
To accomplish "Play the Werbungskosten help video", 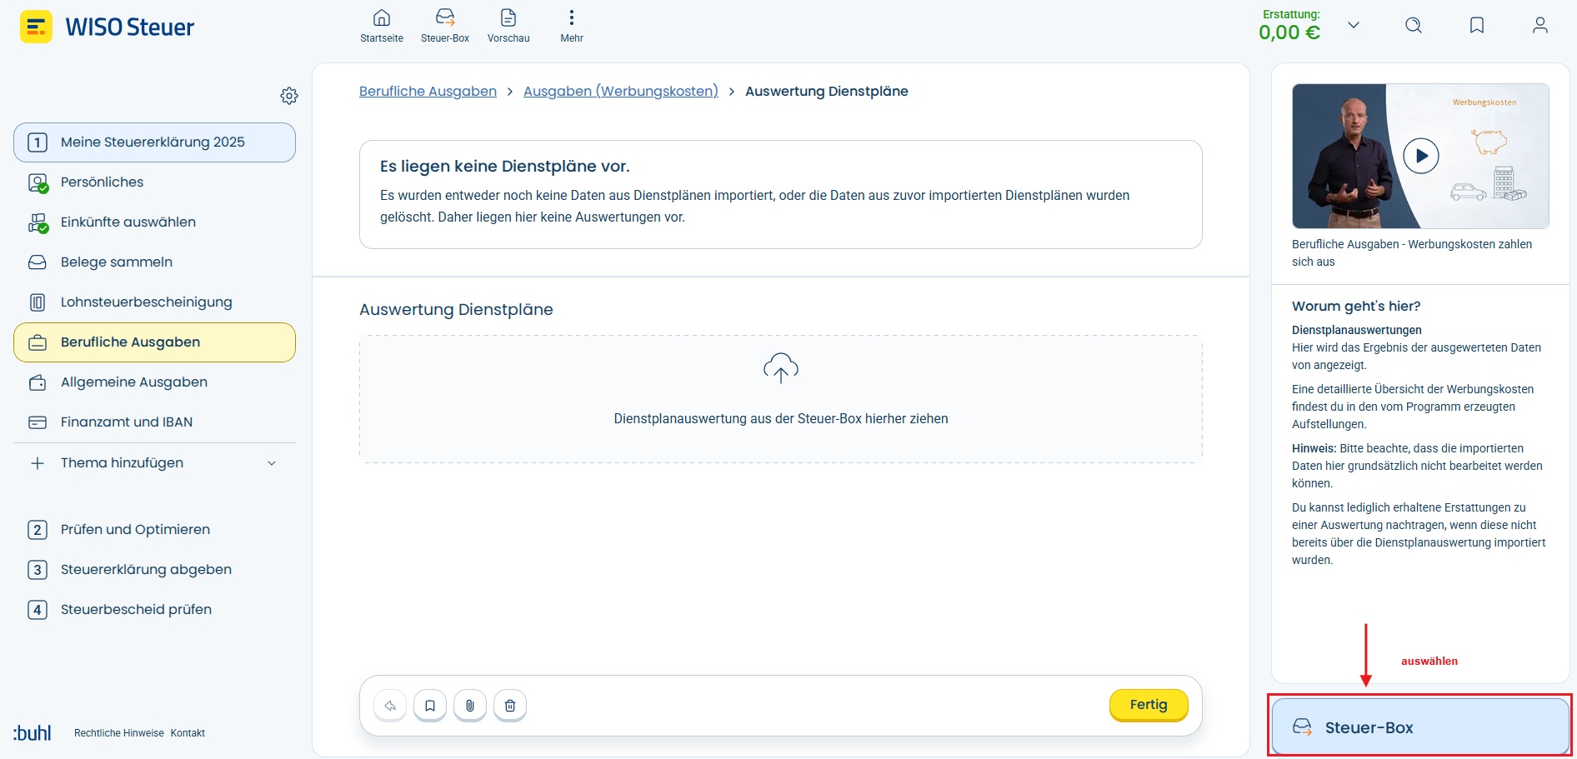I will tap(1421, 156).
